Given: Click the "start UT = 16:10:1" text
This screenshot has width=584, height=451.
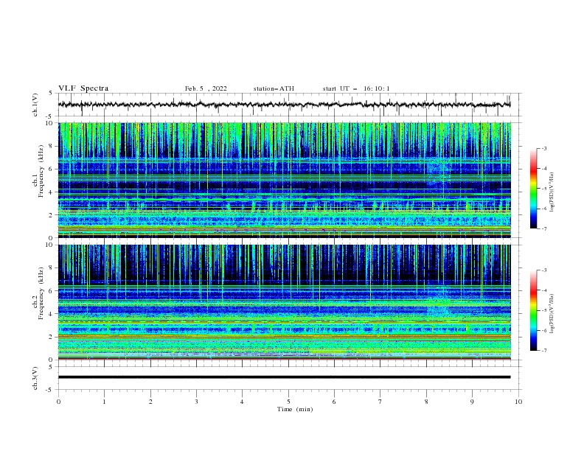Looking at the screenshot, I should point(355,88).
